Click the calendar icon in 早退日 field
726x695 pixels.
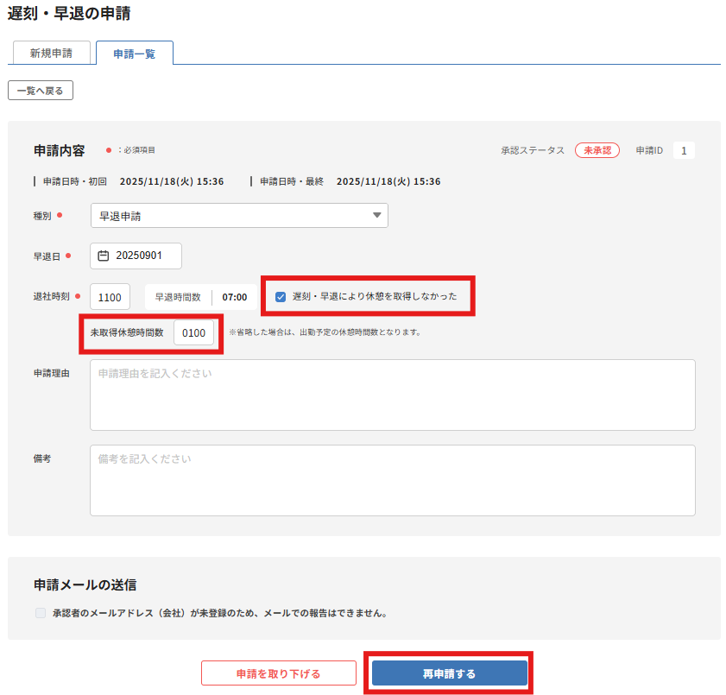pos(104,256)
